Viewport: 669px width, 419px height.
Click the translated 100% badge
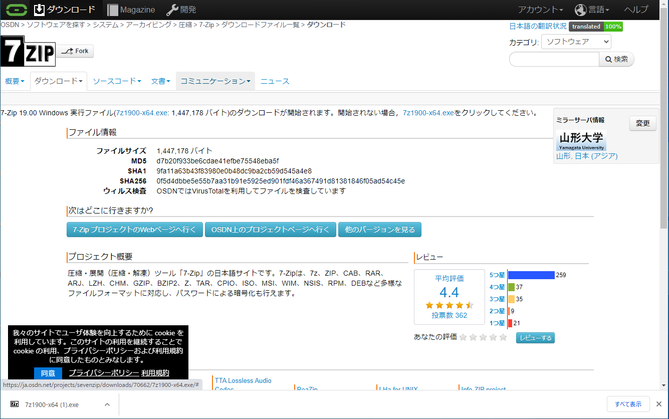(596, 27)
